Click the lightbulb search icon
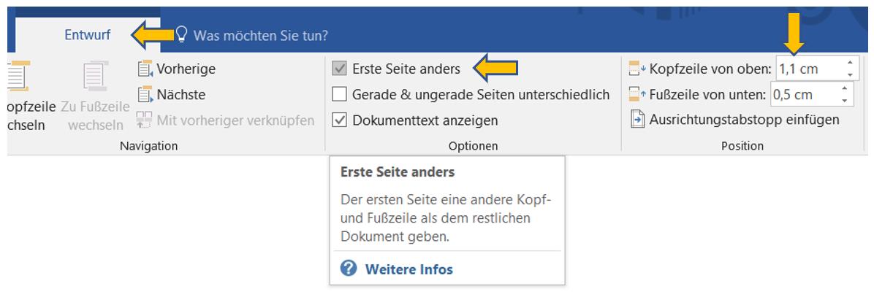 point(182,34)
